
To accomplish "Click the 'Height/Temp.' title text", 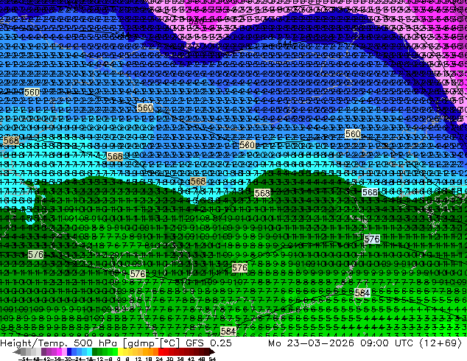I will pyautogui.click(x=32, y=343).
